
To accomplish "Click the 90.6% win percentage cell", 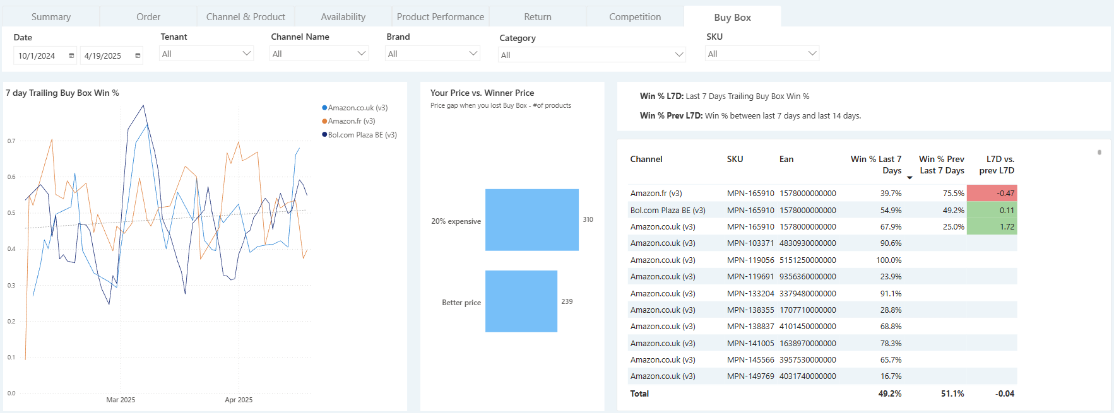I will (891, 243).
